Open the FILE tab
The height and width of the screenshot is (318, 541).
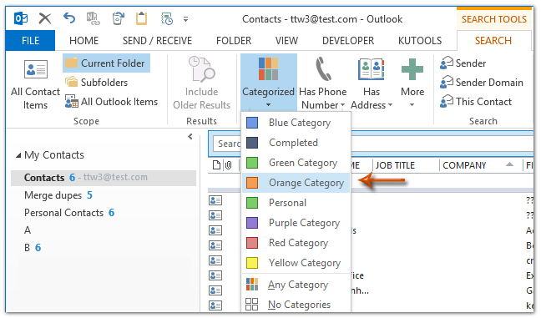30,41
